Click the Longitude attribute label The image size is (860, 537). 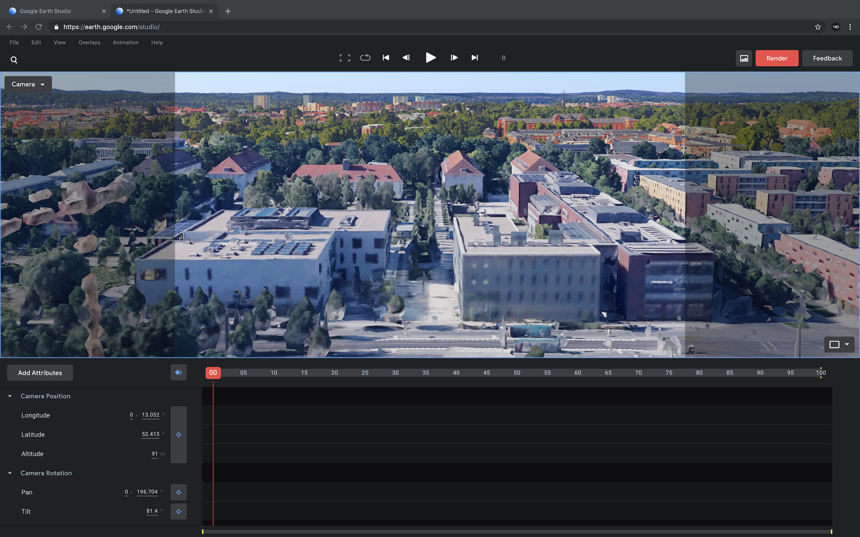coord(35,415)
